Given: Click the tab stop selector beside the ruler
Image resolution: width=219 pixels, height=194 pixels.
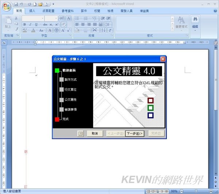Looking at the screenshot, I should (4, 42).
